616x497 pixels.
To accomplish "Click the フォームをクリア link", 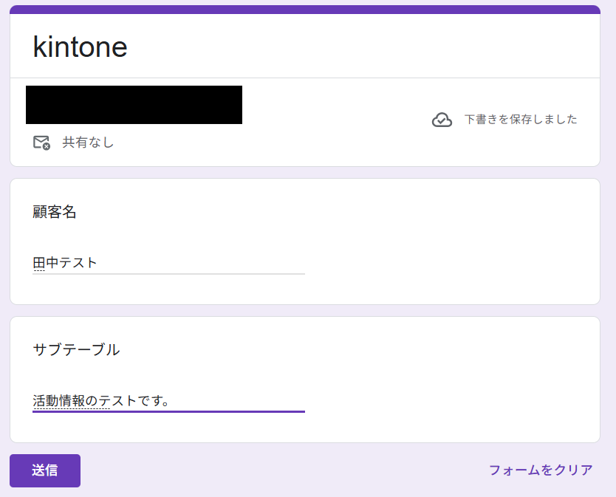I will pyautogui.click(x=541, y=470).
